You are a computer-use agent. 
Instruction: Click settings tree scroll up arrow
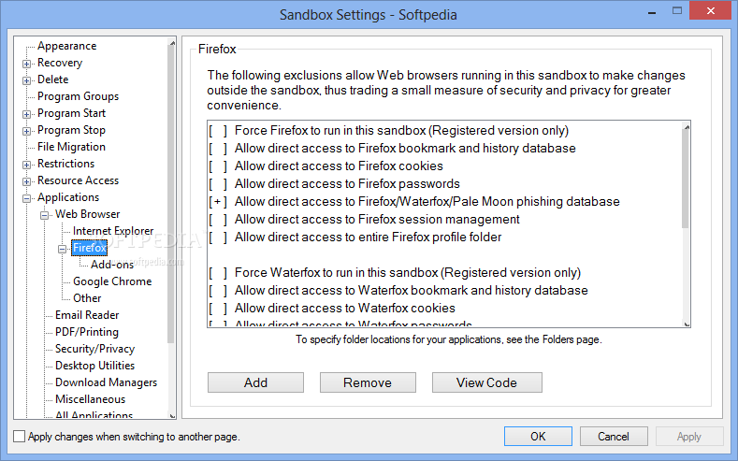click(x=172, y=43)
